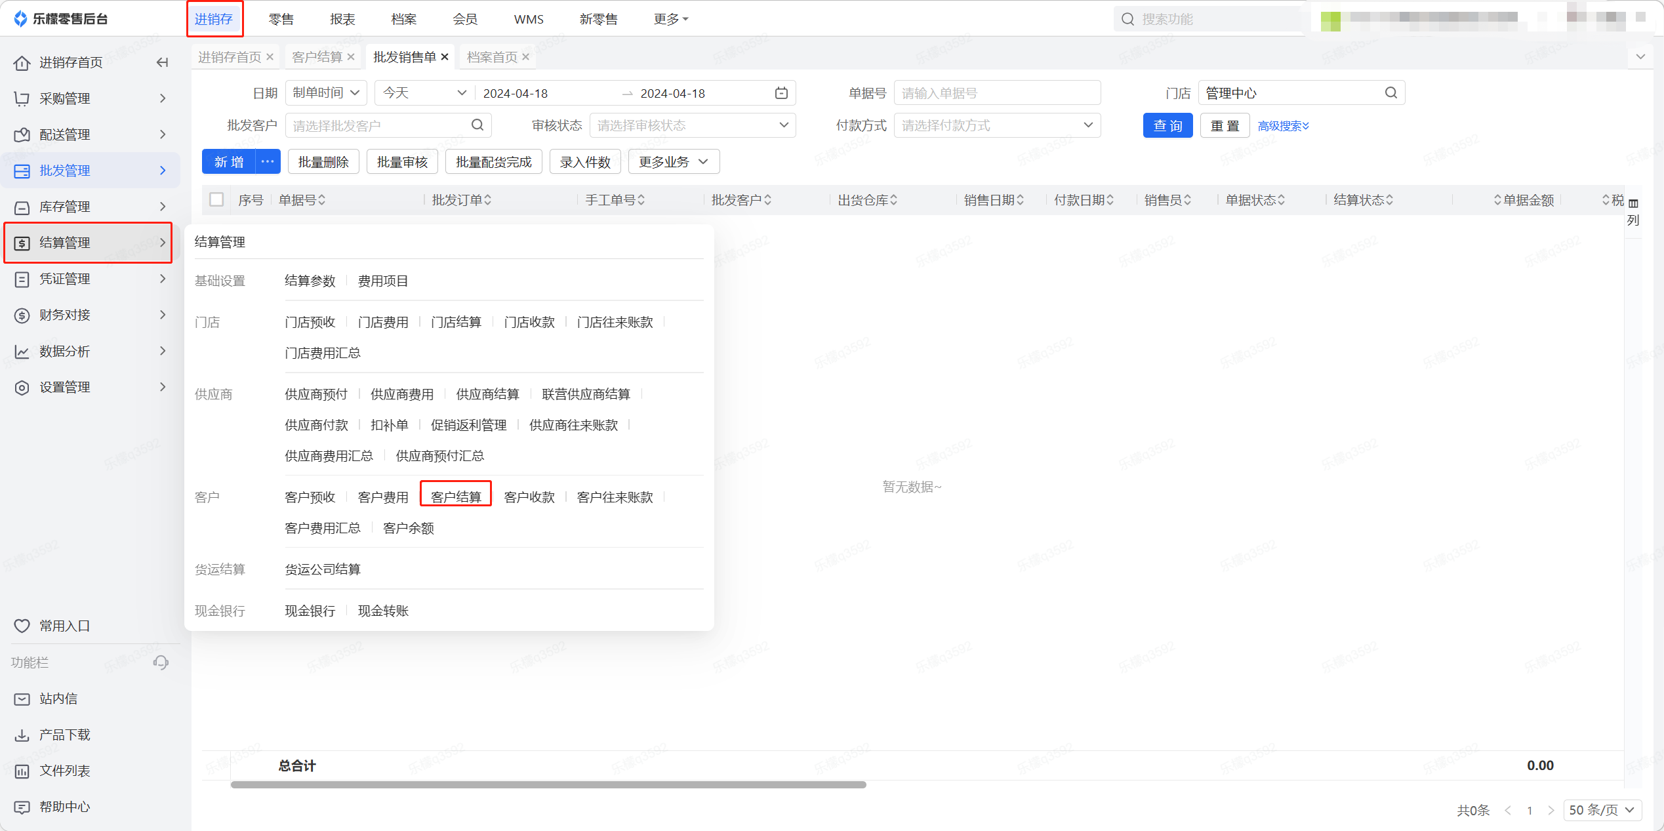
Task: Click the 批发管理 sidebar icon
Action: (x=22, y=171)
